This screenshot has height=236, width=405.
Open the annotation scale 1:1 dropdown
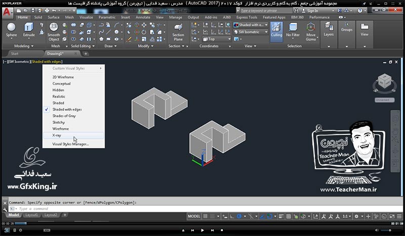[347, 216]
